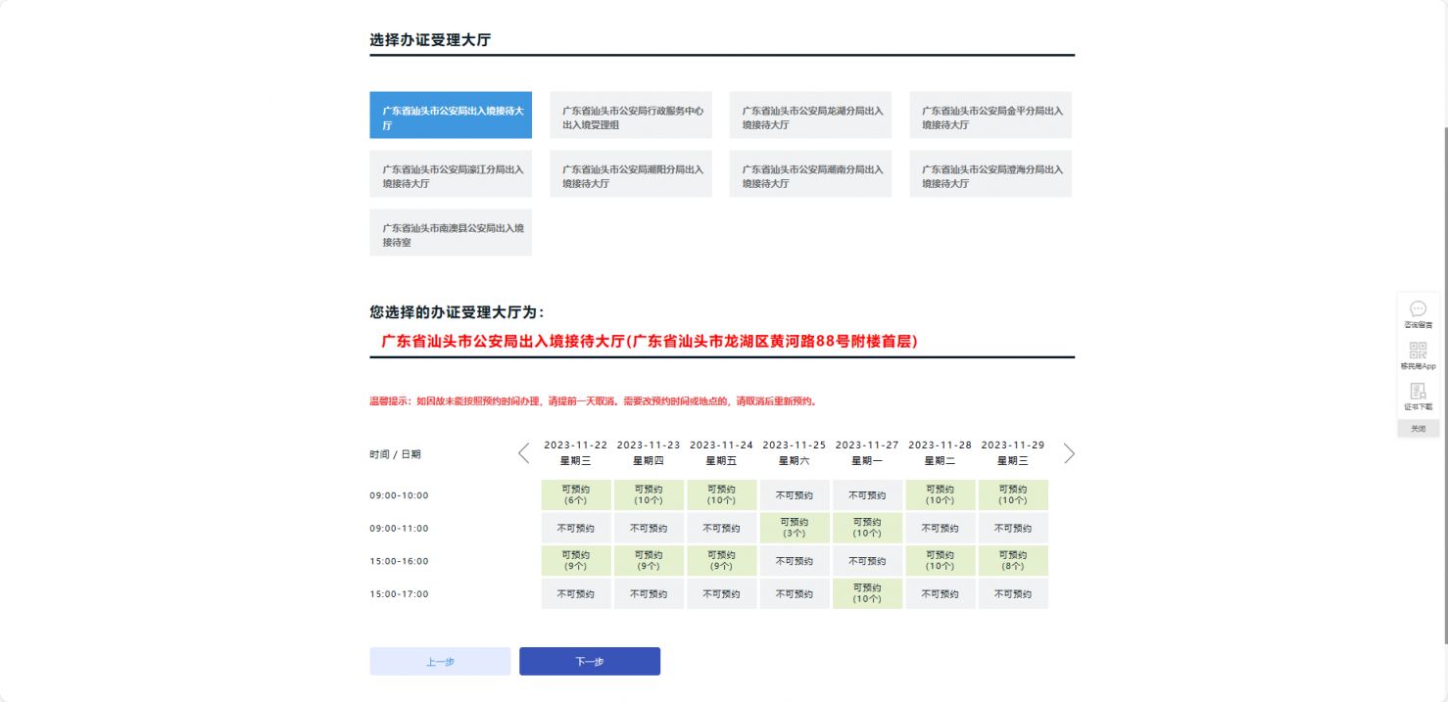Select 汕头市公安局濠江分局出入境接待大厅
Screen dimensions: 1448x702
coord(450,173)
